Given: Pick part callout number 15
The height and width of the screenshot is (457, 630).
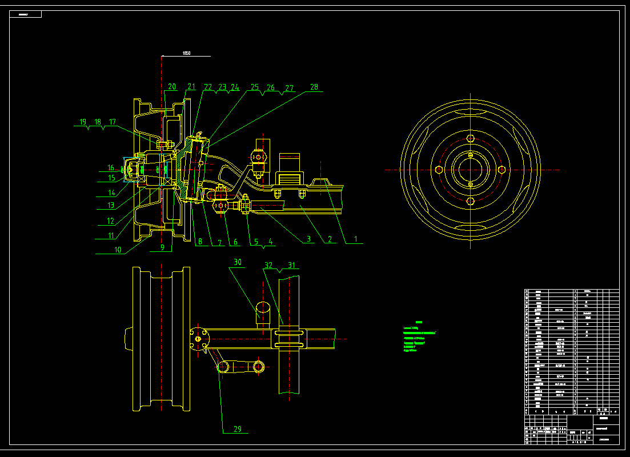Looking at the screenshot, I should (111, 178).
